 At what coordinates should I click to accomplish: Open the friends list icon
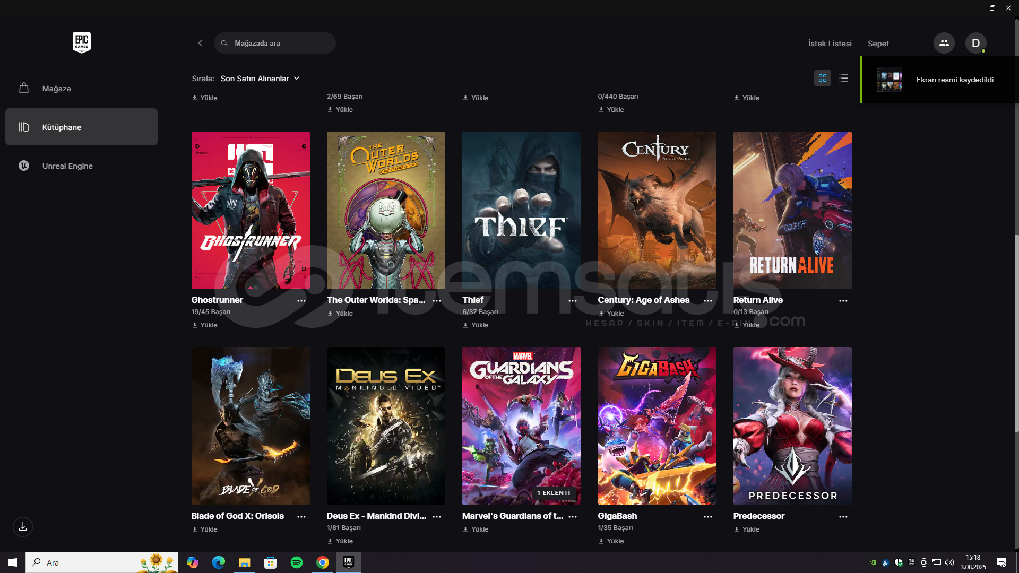944,43
